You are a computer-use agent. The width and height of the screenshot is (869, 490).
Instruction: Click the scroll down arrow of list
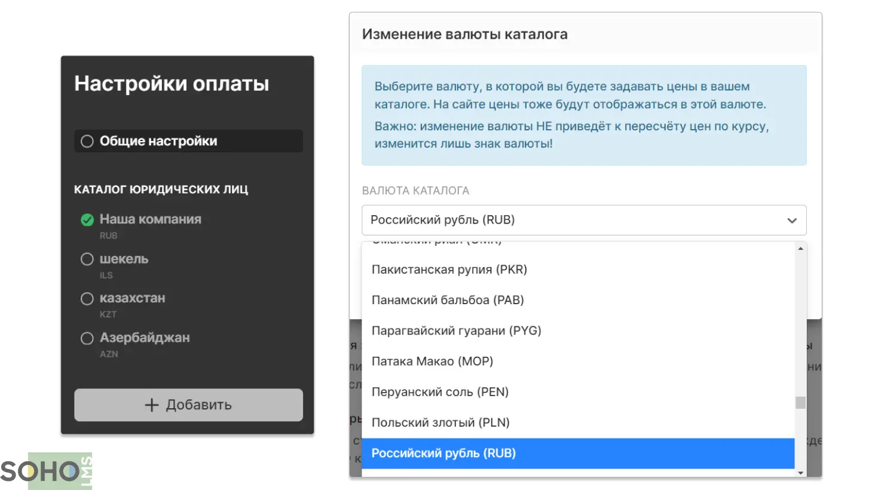[801, 472]
